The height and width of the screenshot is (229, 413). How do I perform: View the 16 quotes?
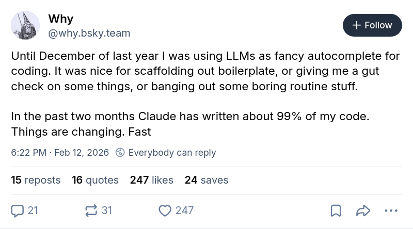95,180
